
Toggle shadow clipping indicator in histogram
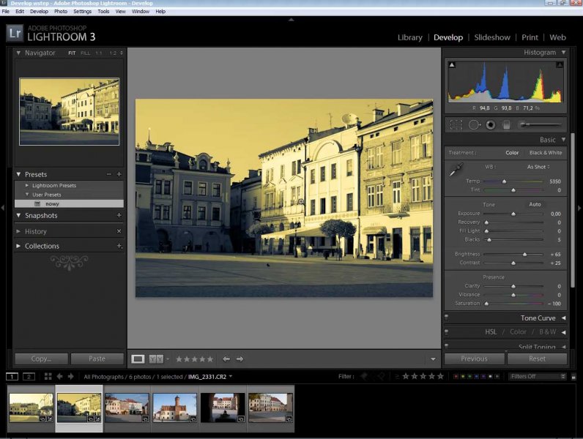452,66
